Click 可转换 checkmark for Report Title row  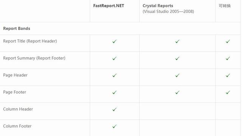tap(228, 41)
